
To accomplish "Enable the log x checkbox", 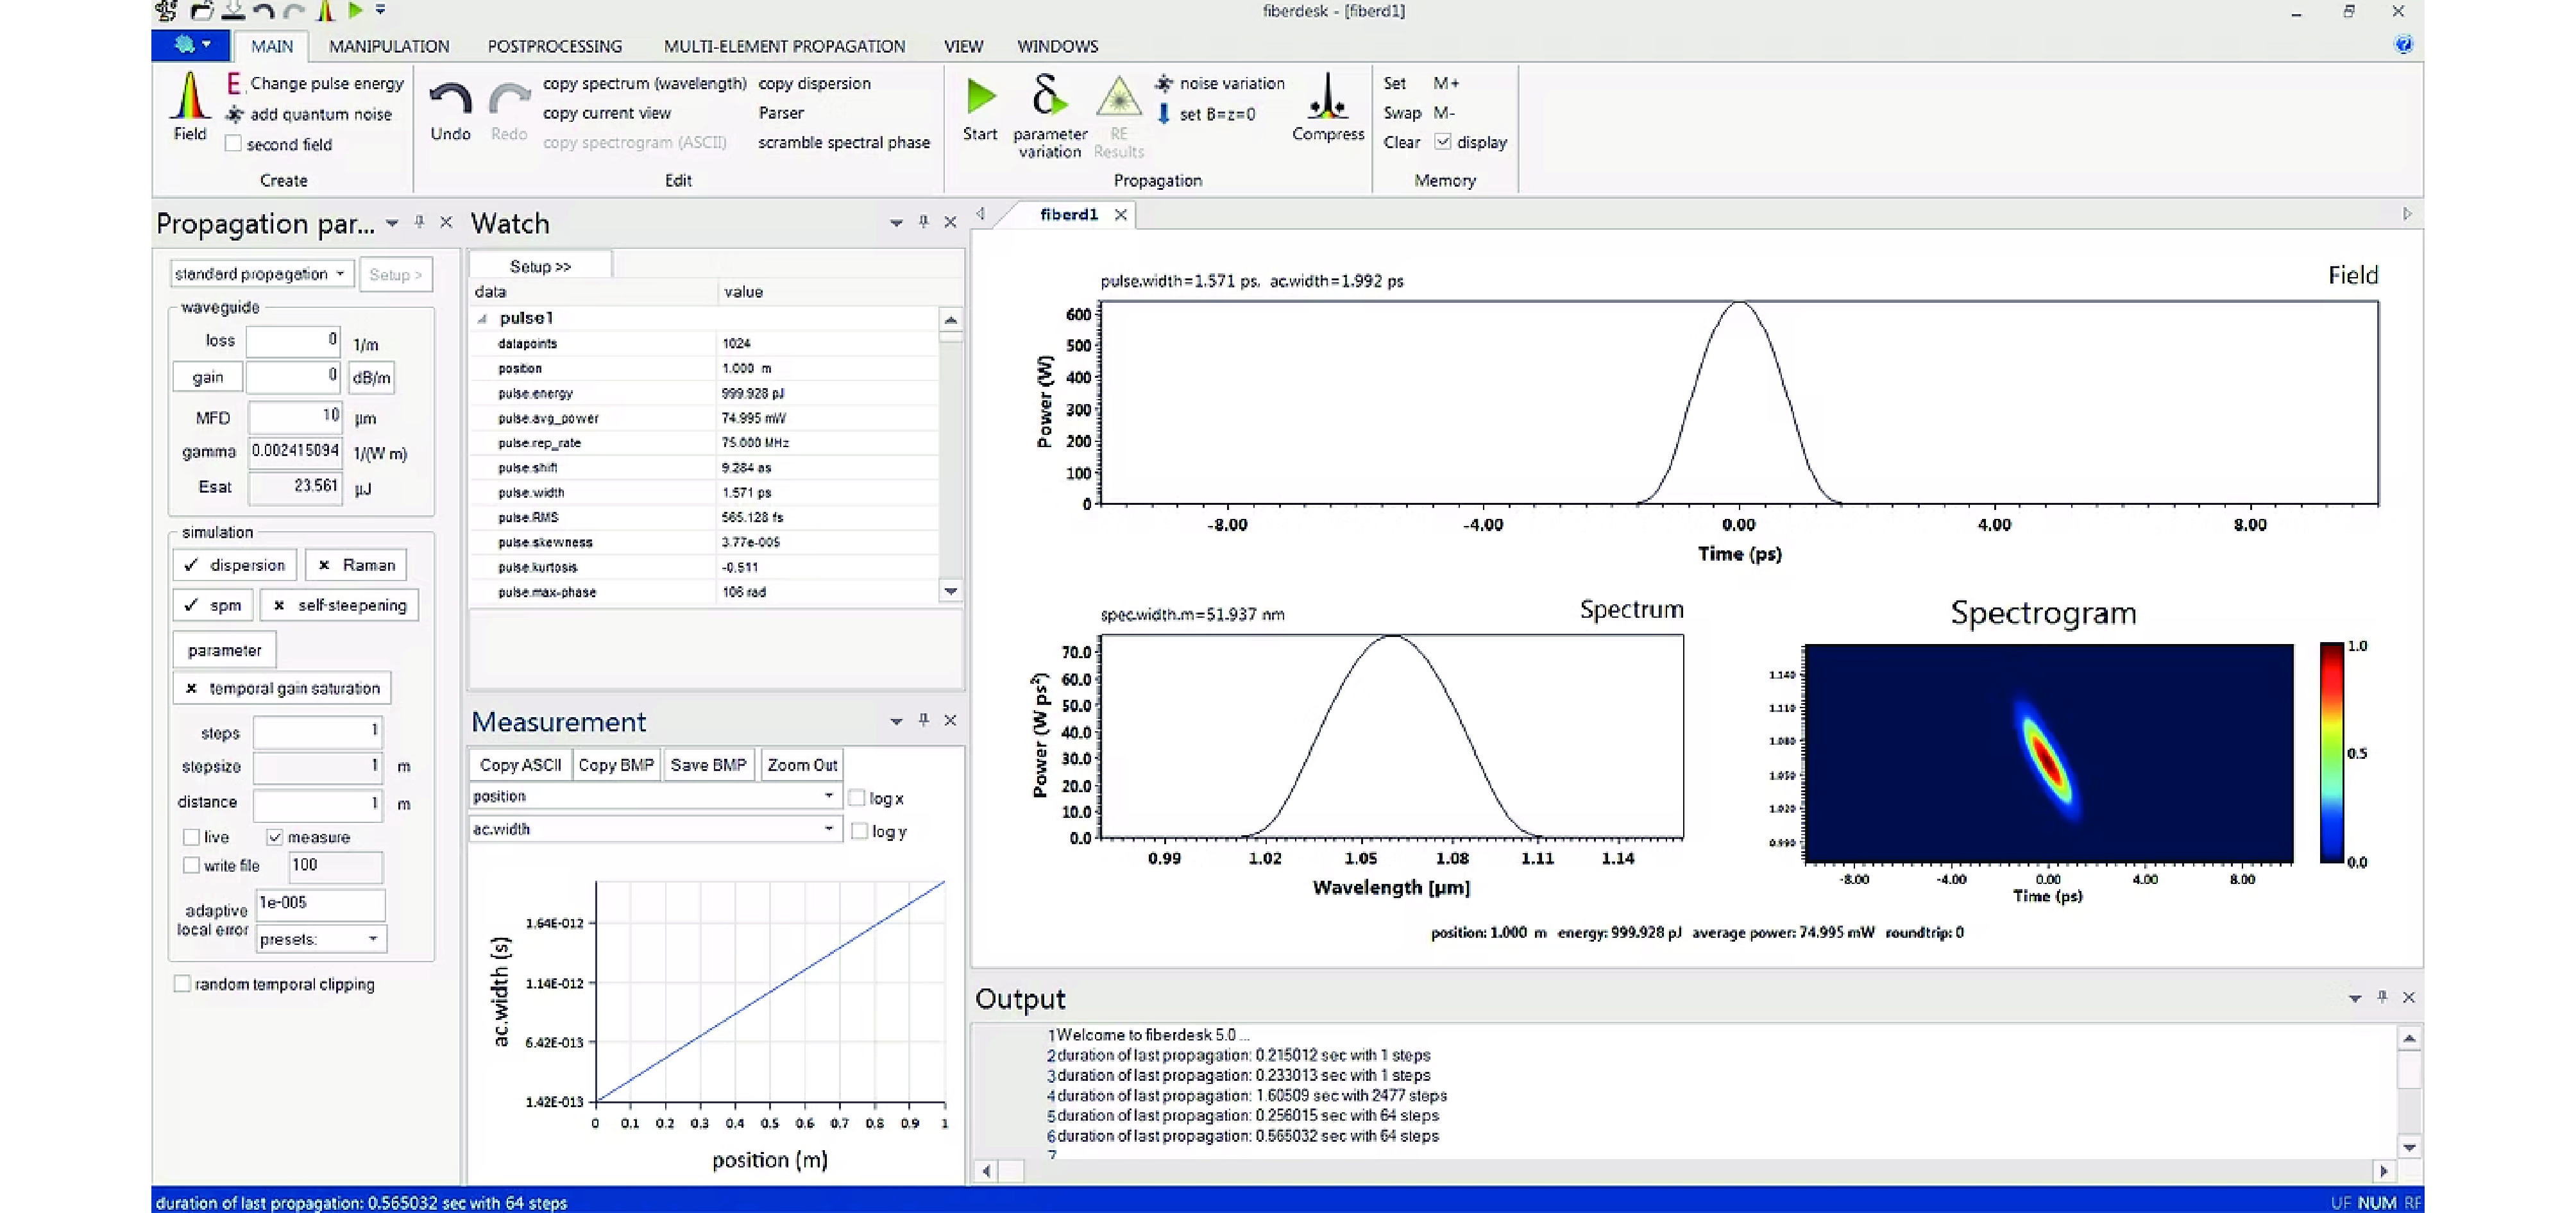I will pos(857,798).
